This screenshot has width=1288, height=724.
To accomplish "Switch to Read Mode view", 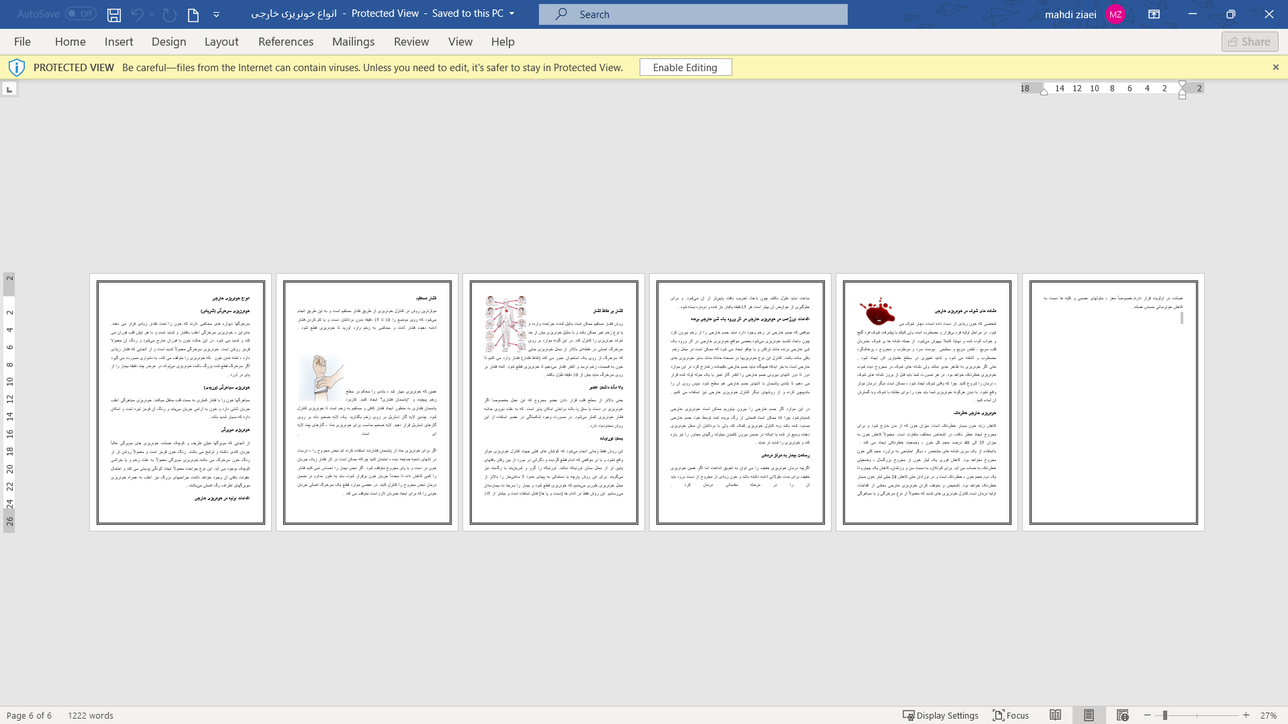I will pyautogui.click(x=1055, y=715).
